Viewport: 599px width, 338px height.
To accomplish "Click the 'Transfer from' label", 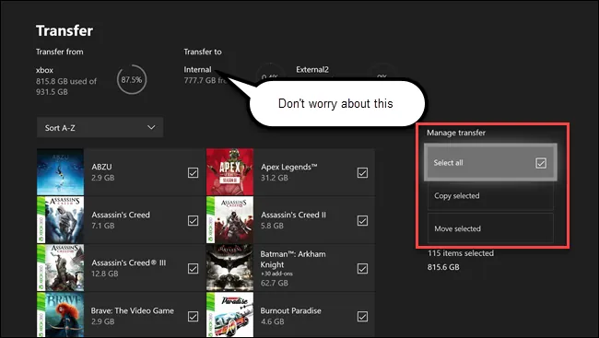I will point(60,52).
